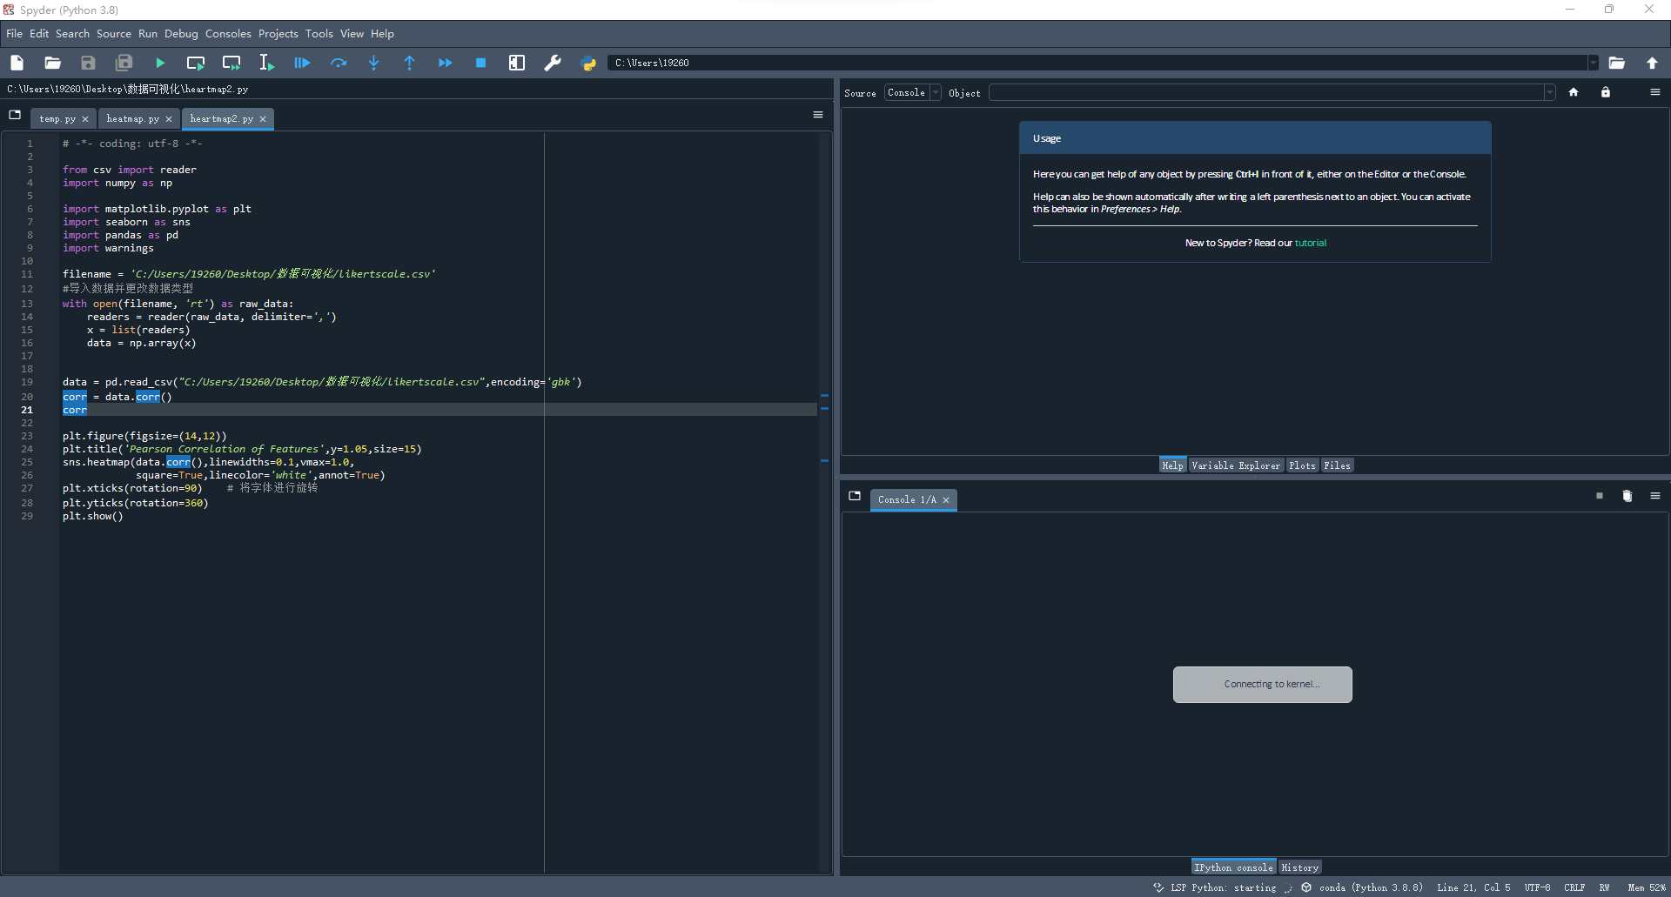Run current cell and advance
The image size is (1671, 897).
[x=232, y=63]
